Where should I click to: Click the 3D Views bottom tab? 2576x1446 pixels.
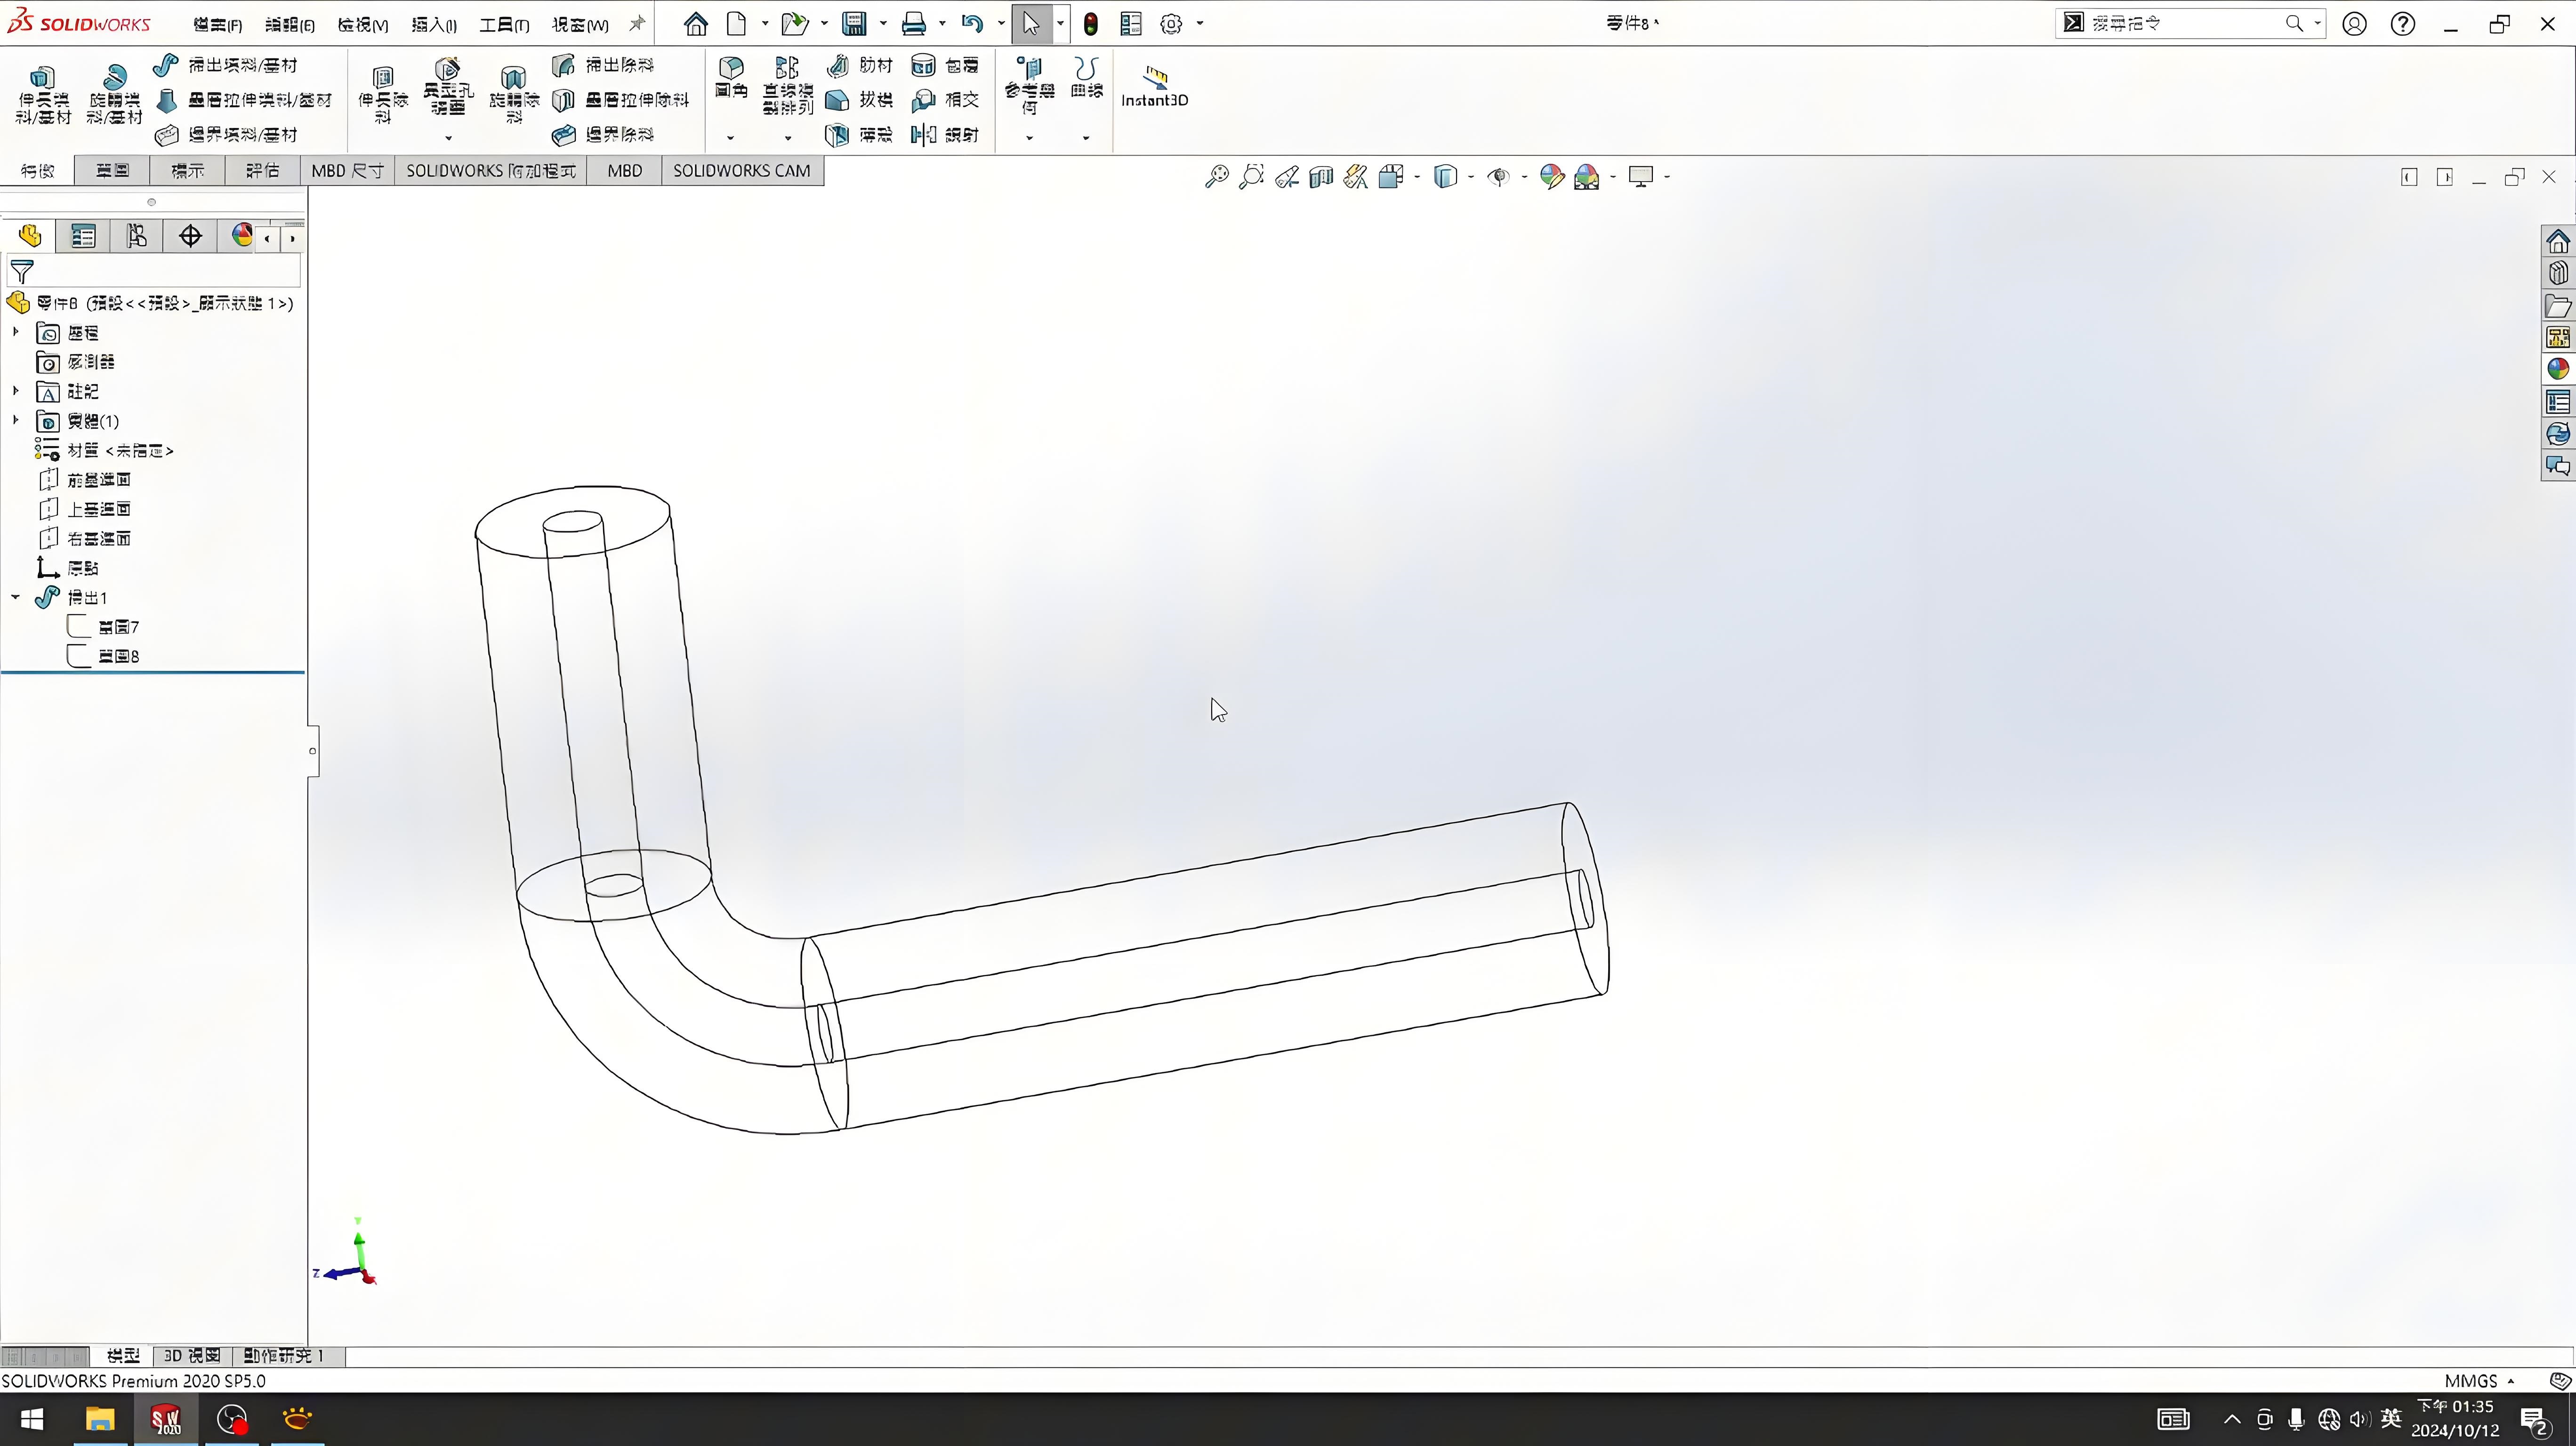[191, 1356]
